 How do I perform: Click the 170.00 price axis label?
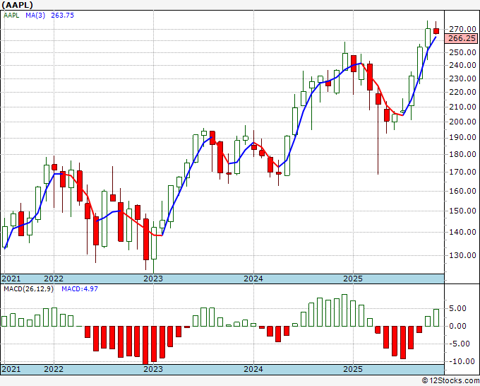pos(462,172)
